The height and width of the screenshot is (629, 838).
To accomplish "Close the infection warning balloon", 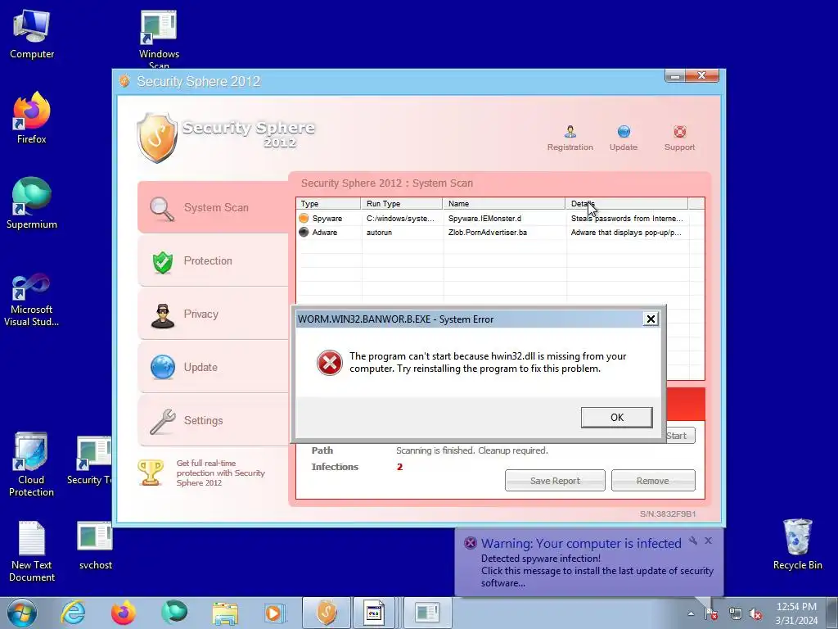I will (708, 541).
